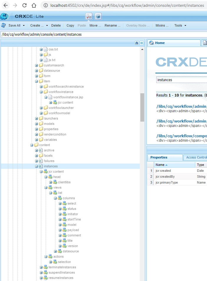This screenshot has width=207, height=281.
Task: Collapse the item folder
Action: pyautogui.click(x=37, y=81)
